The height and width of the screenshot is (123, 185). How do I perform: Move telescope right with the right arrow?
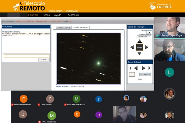146,47
